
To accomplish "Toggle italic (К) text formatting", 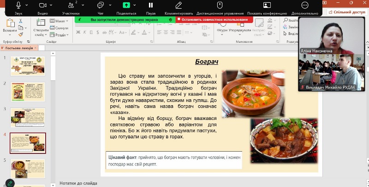I will 85,32.
